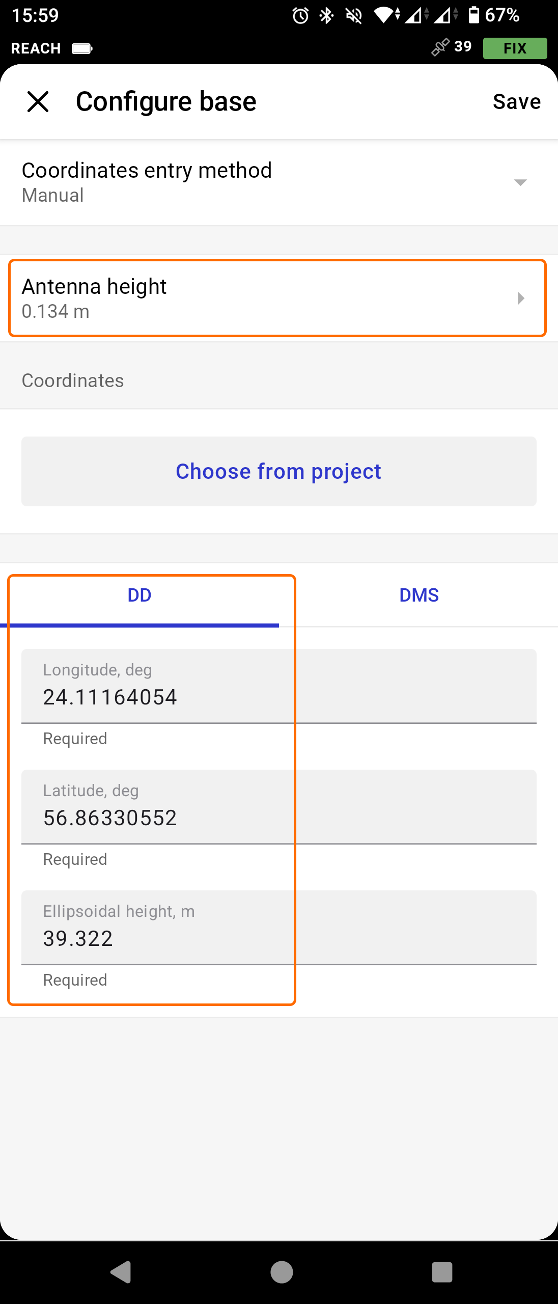This screenshot has height=1304, width=558.
Task: Tap the REACH receiver battery icon
Action: 82,48
